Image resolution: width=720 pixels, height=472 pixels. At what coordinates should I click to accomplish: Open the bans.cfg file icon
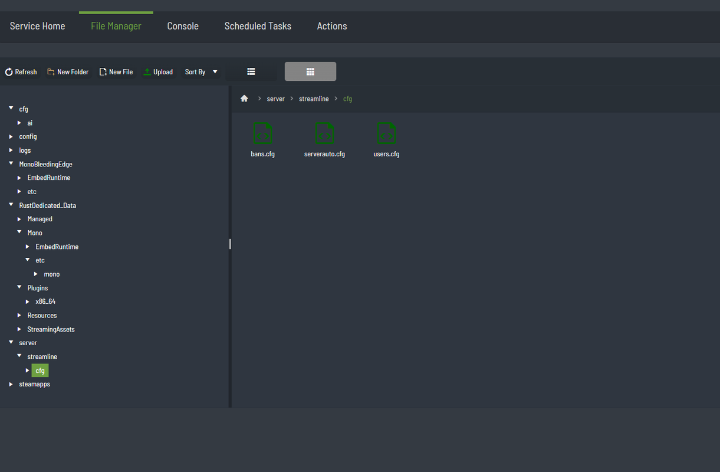[263, 133]
